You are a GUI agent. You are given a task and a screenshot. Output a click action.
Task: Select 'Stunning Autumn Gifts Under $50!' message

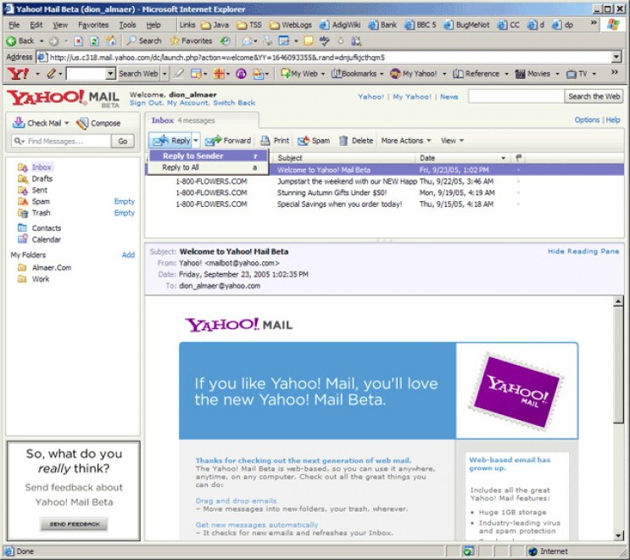[x=384, y=193]
